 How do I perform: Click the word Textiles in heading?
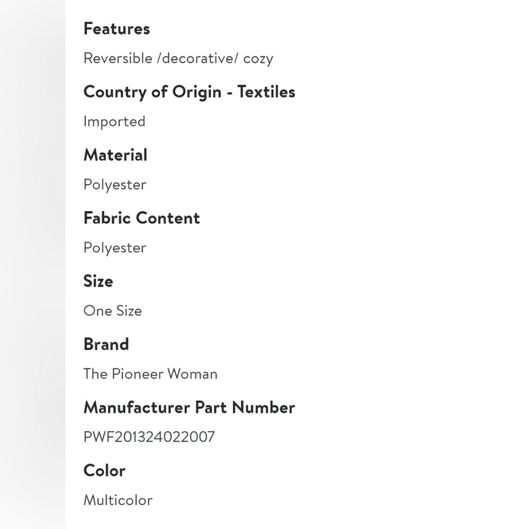coord(266,92)
